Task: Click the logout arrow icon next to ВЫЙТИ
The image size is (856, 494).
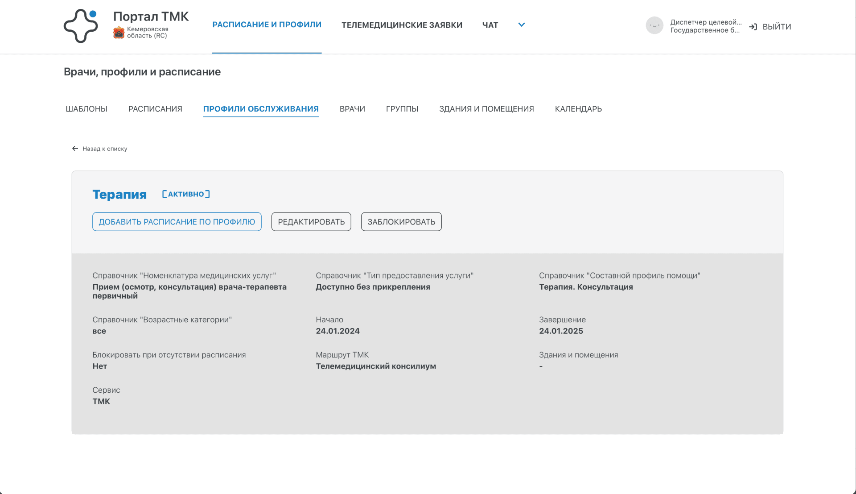Action: (753, 27)
